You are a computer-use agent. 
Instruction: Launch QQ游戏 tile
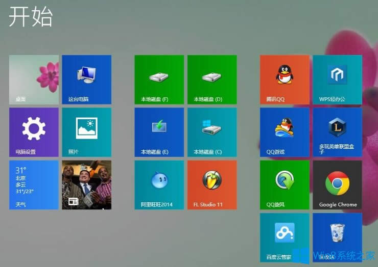coord(285,131)
